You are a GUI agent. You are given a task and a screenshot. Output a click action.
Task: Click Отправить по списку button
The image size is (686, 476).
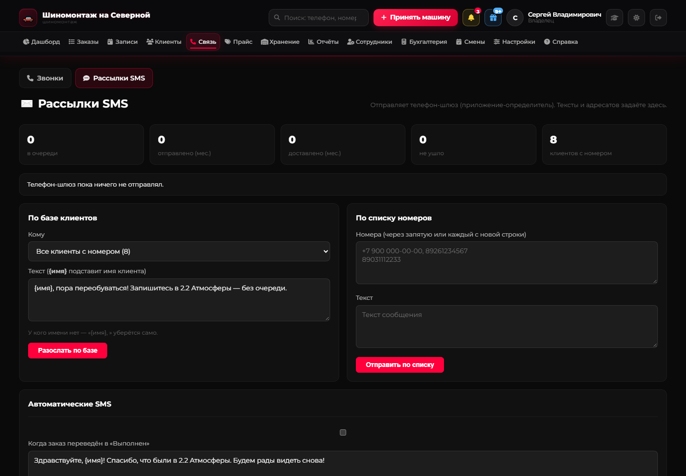(x=400, y=365)
